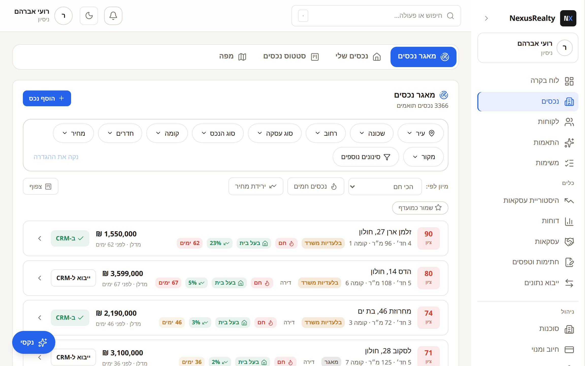The width and height of the screenshot is (585, 366).
Task: Open לקוחות in the sidebar
Action: click(x=528, y=122)
